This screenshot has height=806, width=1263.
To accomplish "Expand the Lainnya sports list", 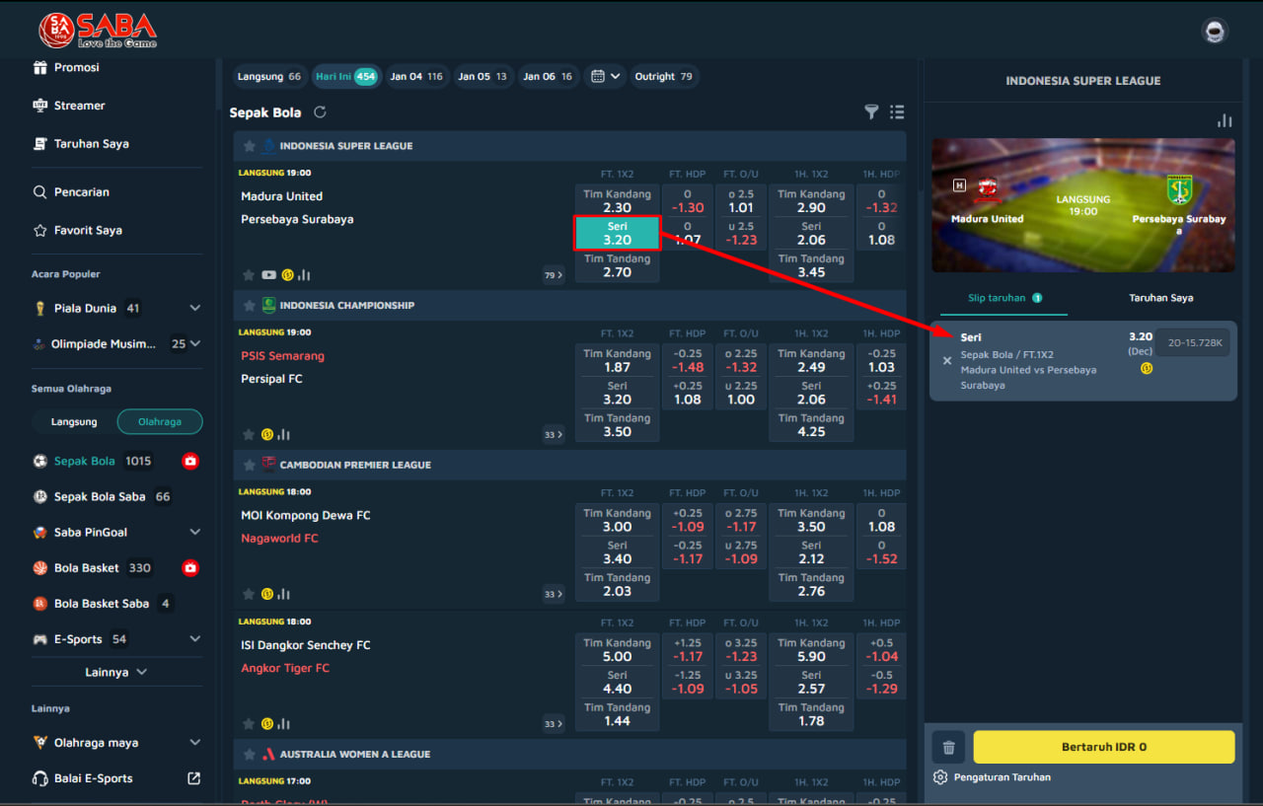I will click(115, 672).
